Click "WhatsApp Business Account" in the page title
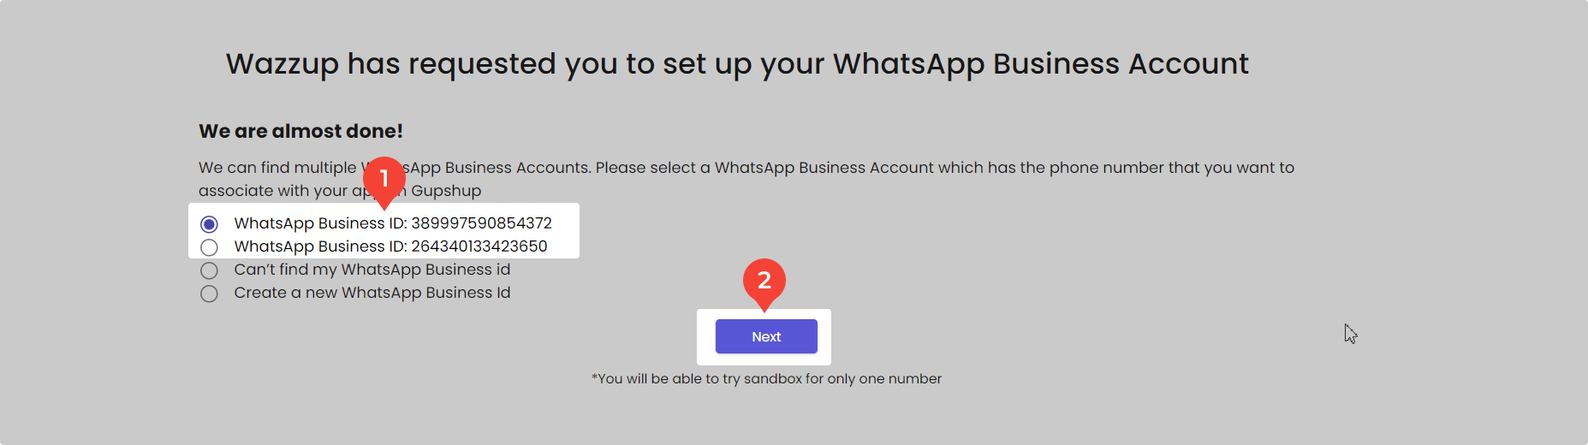 click(x=1040, y=64)
